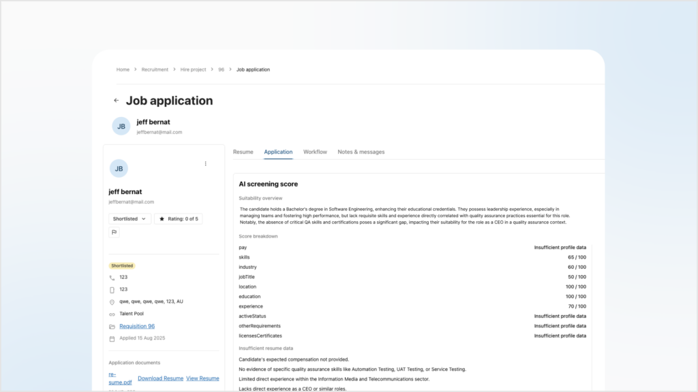This screenshot has height=392, width=698.
Task: Click the back arrow beside Job application
Action: (116, 101)
